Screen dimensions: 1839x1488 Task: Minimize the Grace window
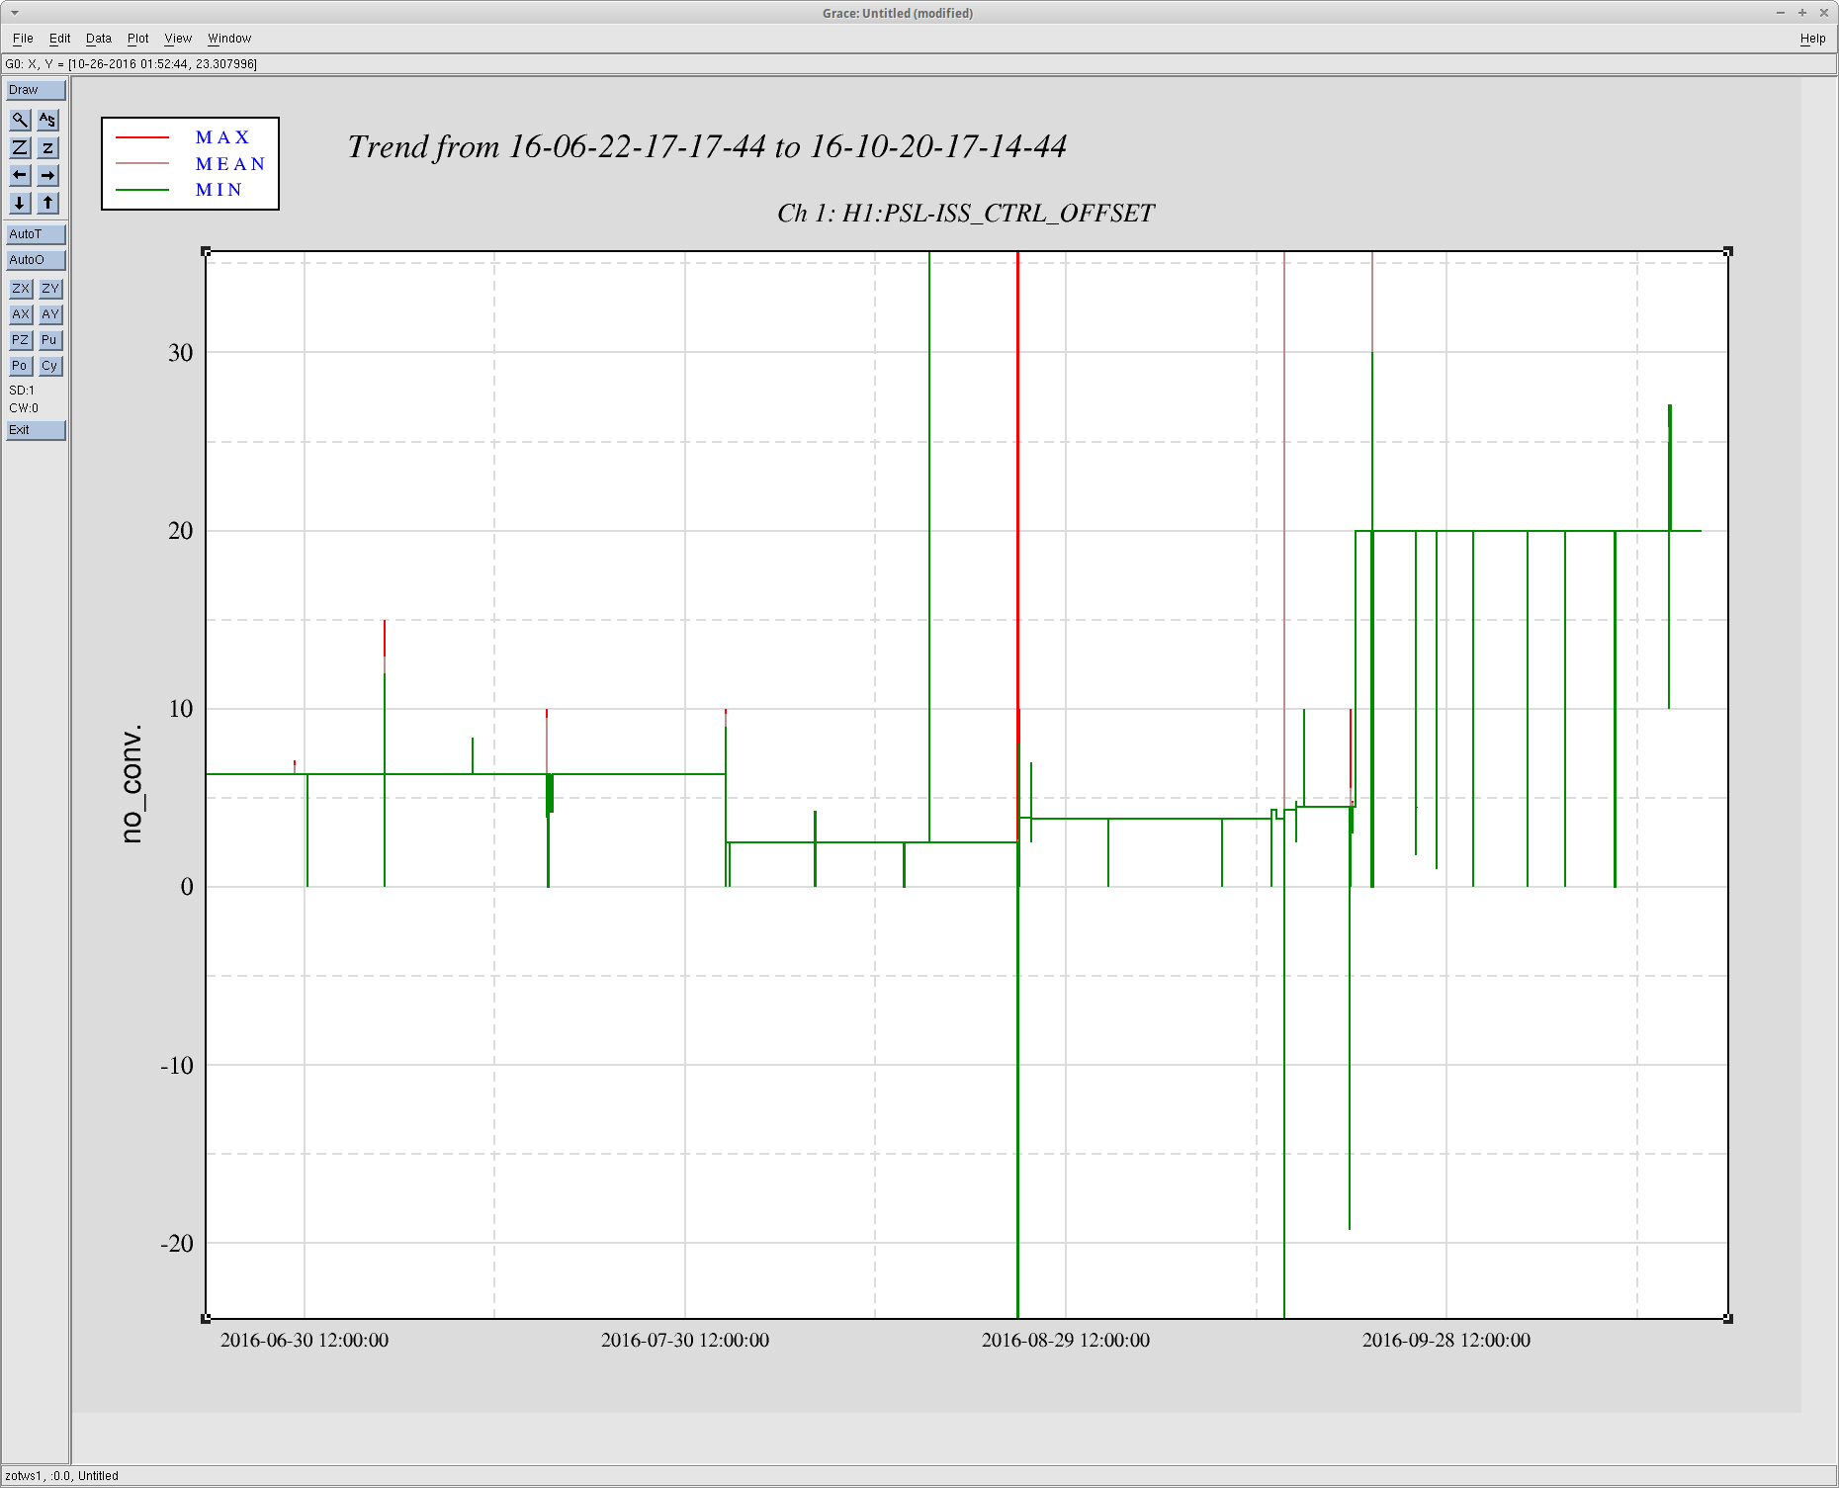click(x=1781, y=13)
